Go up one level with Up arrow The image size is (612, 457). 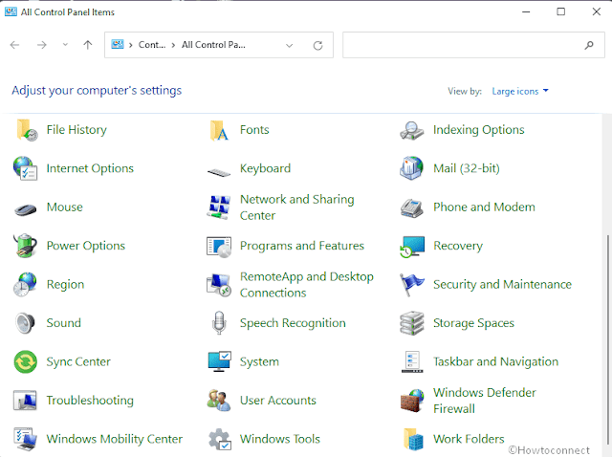click(x=88, y=45)
